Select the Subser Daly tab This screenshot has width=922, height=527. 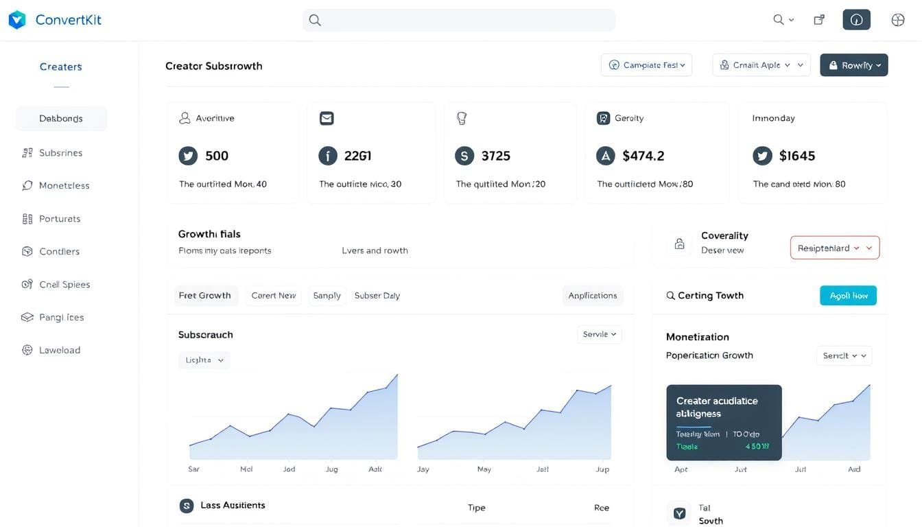click(x=377, y=296)
